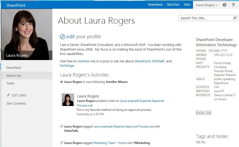239x147 pixels.
Task: Click the edit profile pencil icon
Action: pos(63,37)
